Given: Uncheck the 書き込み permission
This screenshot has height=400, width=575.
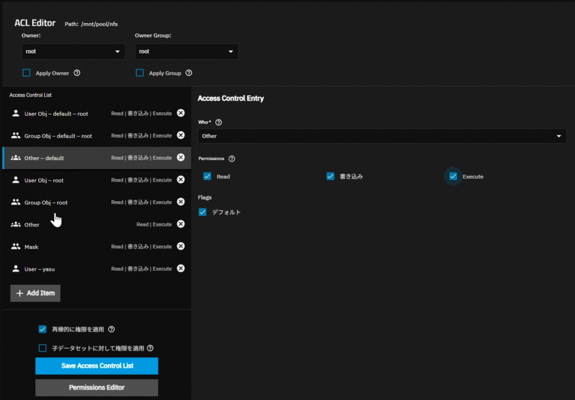Looking at the screenshot, I should pyautogui.click(x=330, y=176).
